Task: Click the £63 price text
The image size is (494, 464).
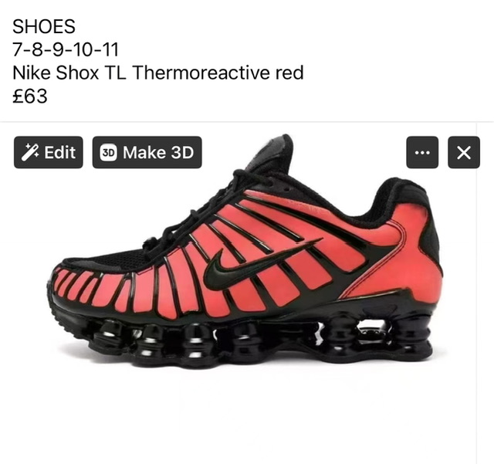Action: [x=30, y=97]
